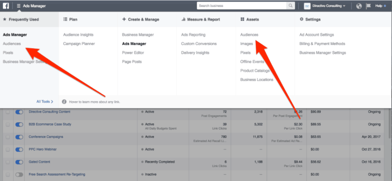Image resolution: width=392 pixels, height=181 pixels.
Task: Open Custom Conversions
Action: (x=199, y=44)
